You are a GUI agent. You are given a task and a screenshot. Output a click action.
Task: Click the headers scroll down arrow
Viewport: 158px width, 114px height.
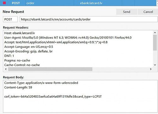pyautogui.click(x=155, y=65)
